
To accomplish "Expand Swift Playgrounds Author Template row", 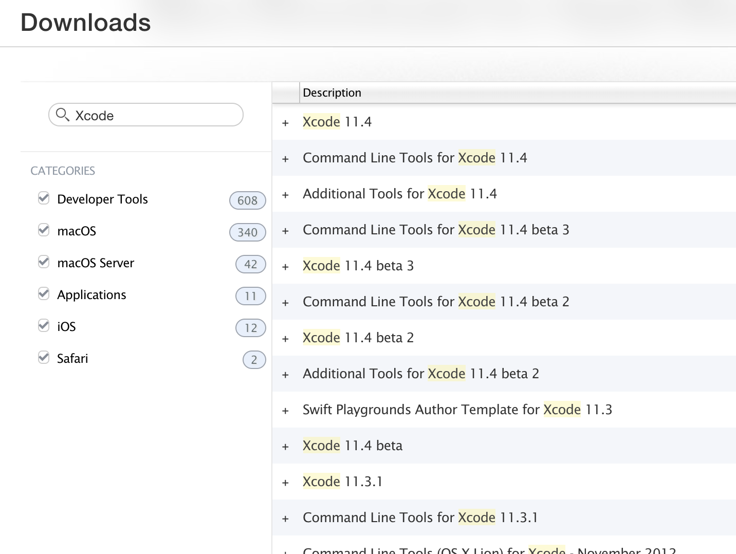I will 285,411.
